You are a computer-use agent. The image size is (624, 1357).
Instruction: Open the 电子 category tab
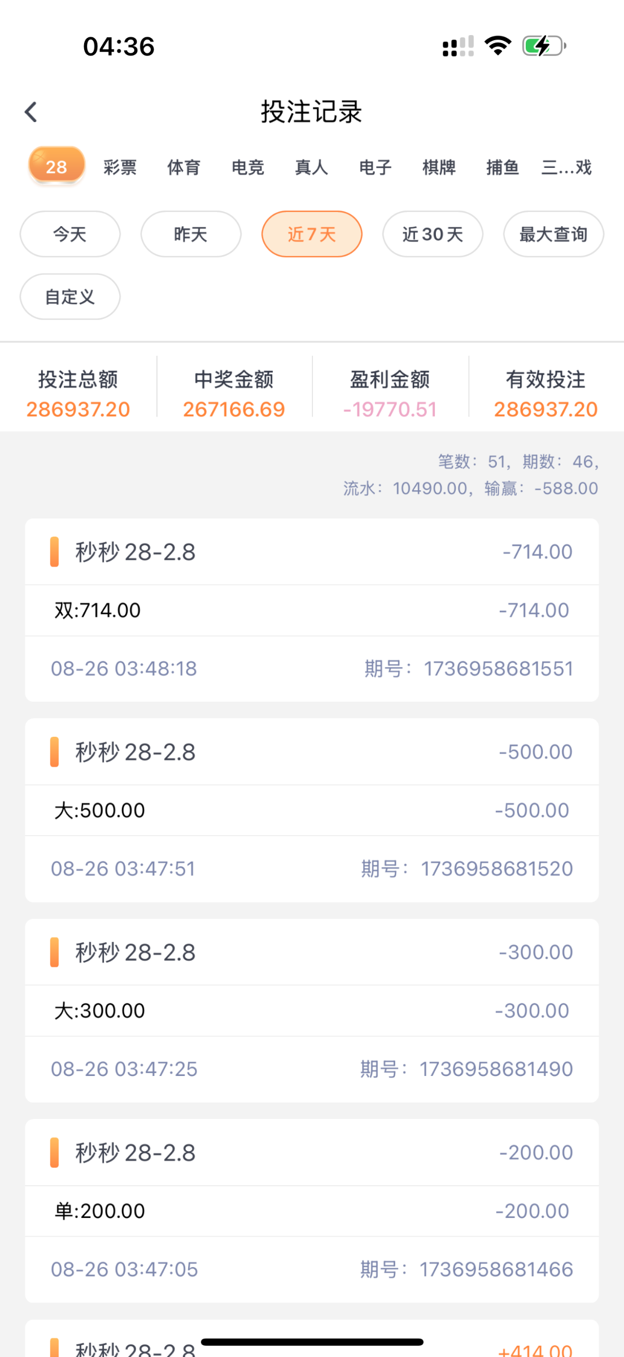click(x=376, y=167)
